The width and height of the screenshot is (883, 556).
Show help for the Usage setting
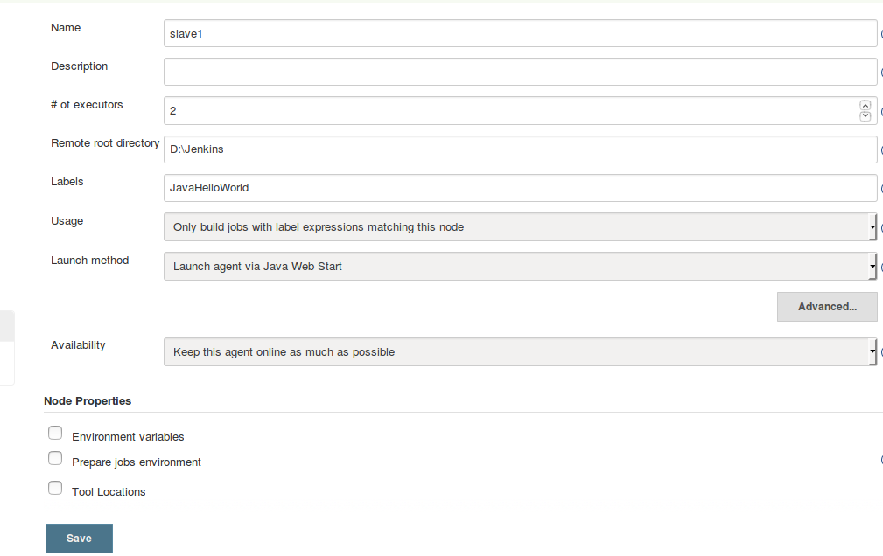881,227
